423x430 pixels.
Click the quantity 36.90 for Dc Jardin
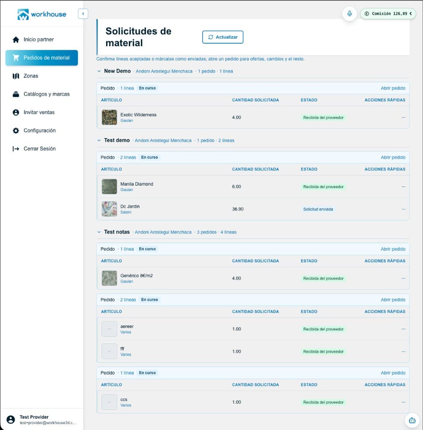point(238,209)
